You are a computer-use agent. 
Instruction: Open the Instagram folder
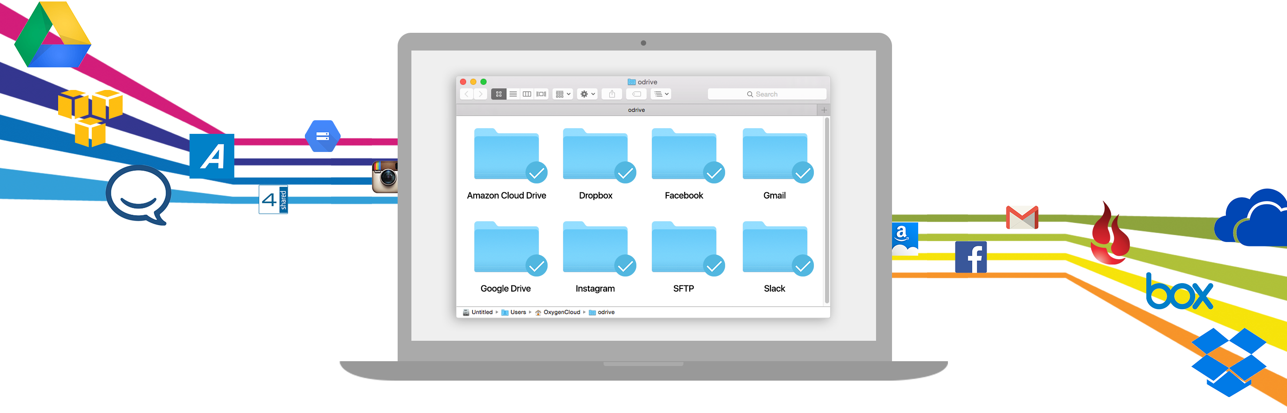pos(595,249)
